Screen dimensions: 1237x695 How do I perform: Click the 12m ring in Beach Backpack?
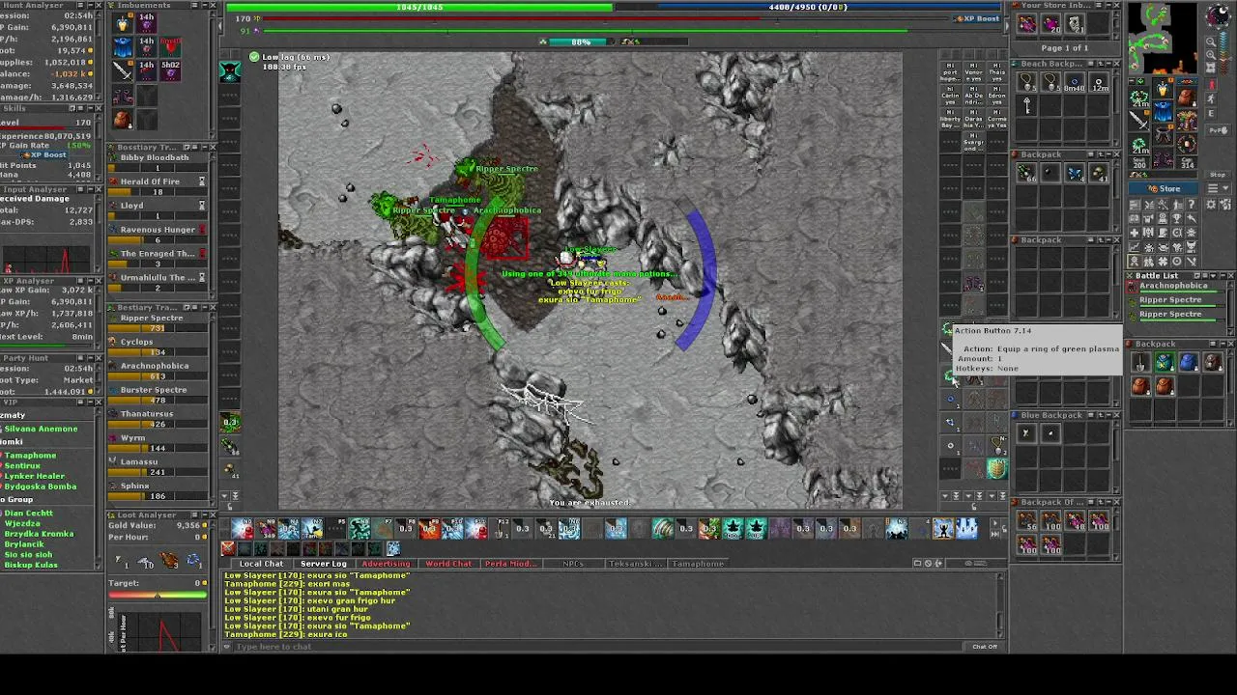tap(1100, 82)
